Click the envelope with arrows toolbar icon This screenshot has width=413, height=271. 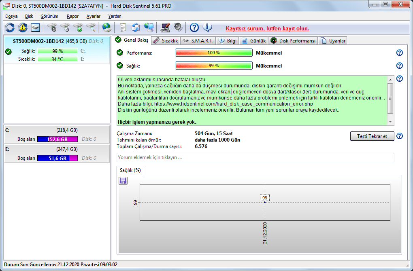(x=136, y=28)
